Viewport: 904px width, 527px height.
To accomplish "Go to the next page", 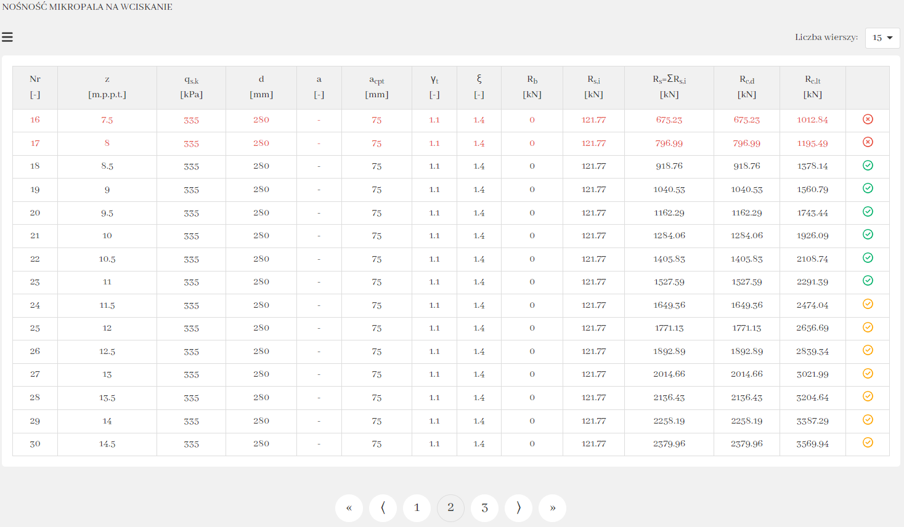I will [518, 508].
